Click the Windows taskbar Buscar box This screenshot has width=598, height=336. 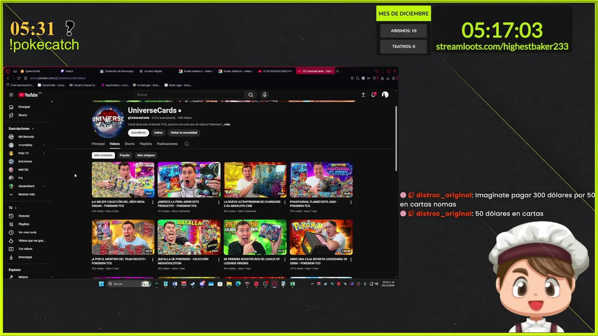tap(129, 284)
